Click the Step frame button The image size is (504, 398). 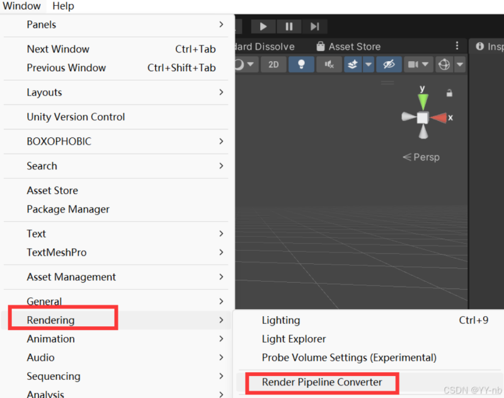(314, 26)
